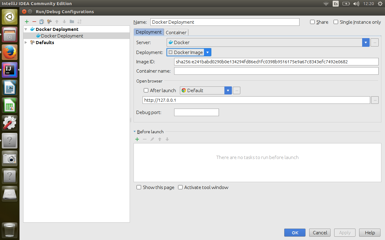Open battery status indicator

click(x=346, y=4)
